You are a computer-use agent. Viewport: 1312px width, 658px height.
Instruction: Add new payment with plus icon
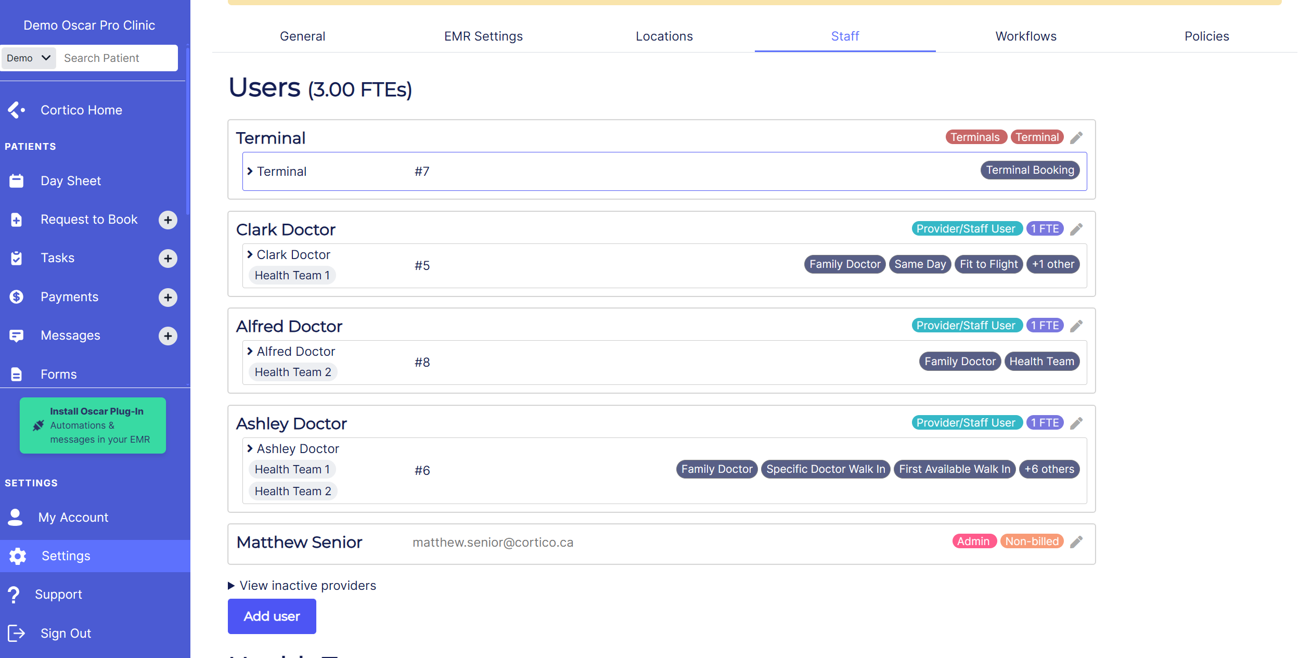[168, 298]
